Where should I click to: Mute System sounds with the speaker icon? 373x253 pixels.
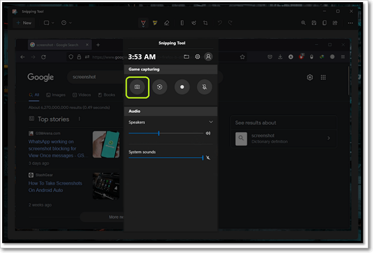tap(208, 158)
